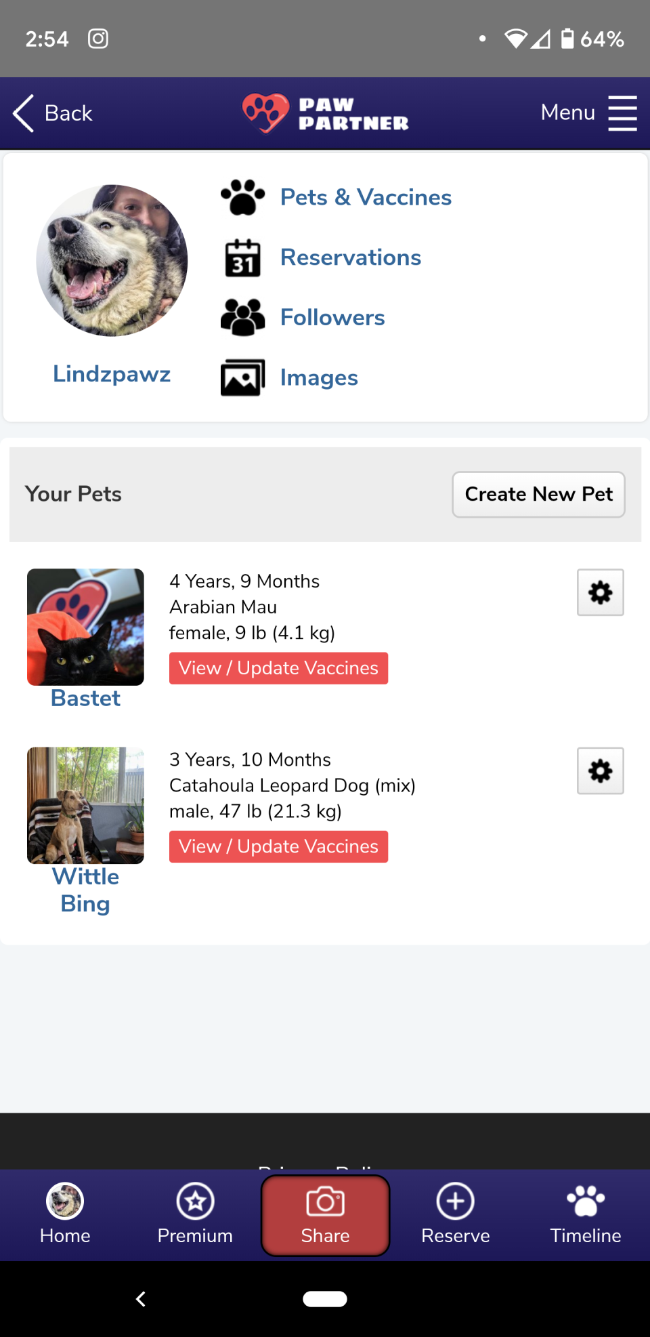Click the paw print icon beside Pets & Vaccines

[x=242, y=197]
